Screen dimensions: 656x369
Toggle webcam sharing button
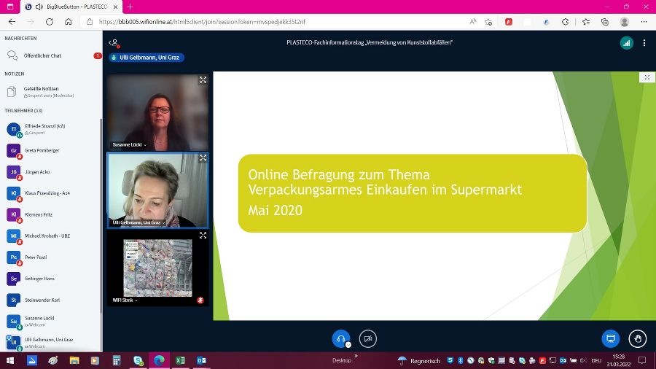tap(368, 339)
